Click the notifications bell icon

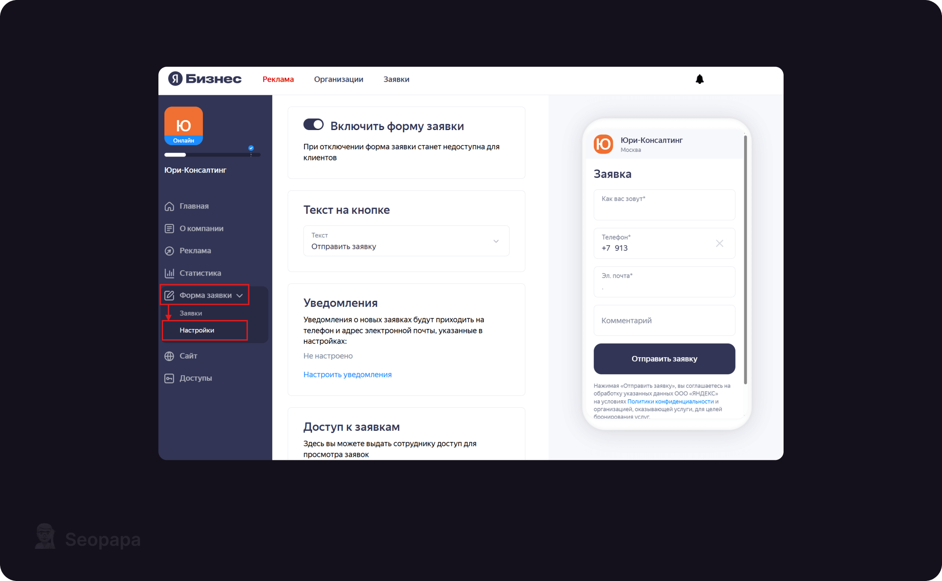click(x=700, y=79)
